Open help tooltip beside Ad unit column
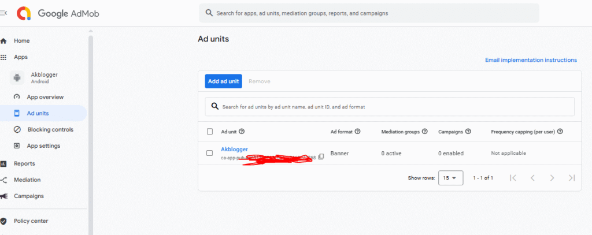The width and height of the screenshot is (592, 235). click(x=242, y=132)
